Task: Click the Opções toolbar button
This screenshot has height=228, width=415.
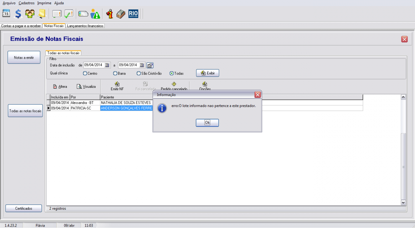Action: pos(205,86)
